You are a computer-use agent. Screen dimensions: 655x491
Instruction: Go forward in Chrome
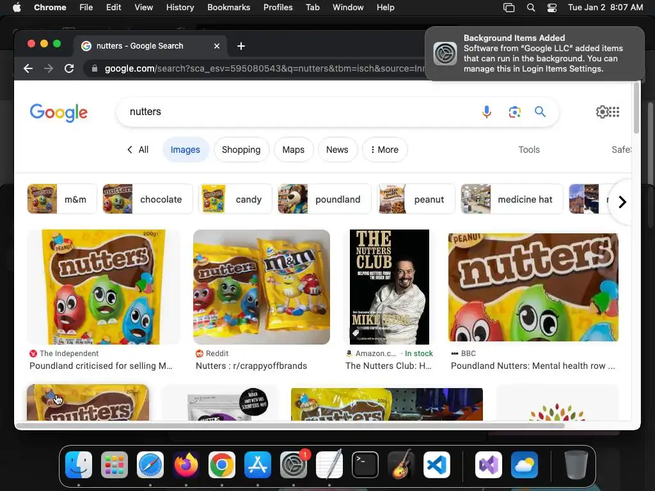click(49, 68)
